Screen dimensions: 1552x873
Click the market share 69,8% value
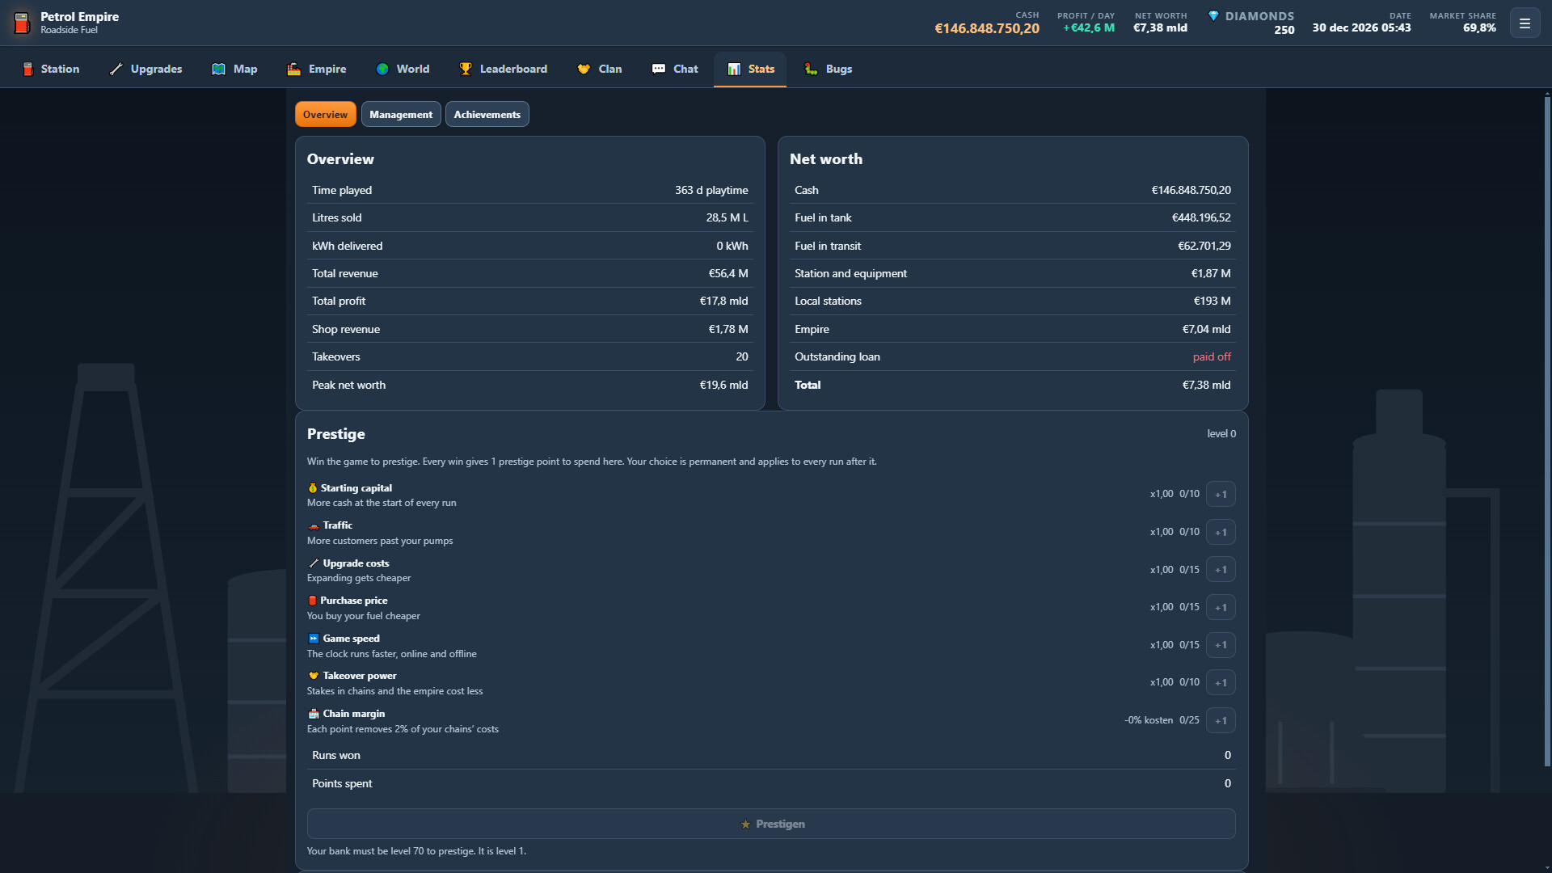[x=1479, y=27]
